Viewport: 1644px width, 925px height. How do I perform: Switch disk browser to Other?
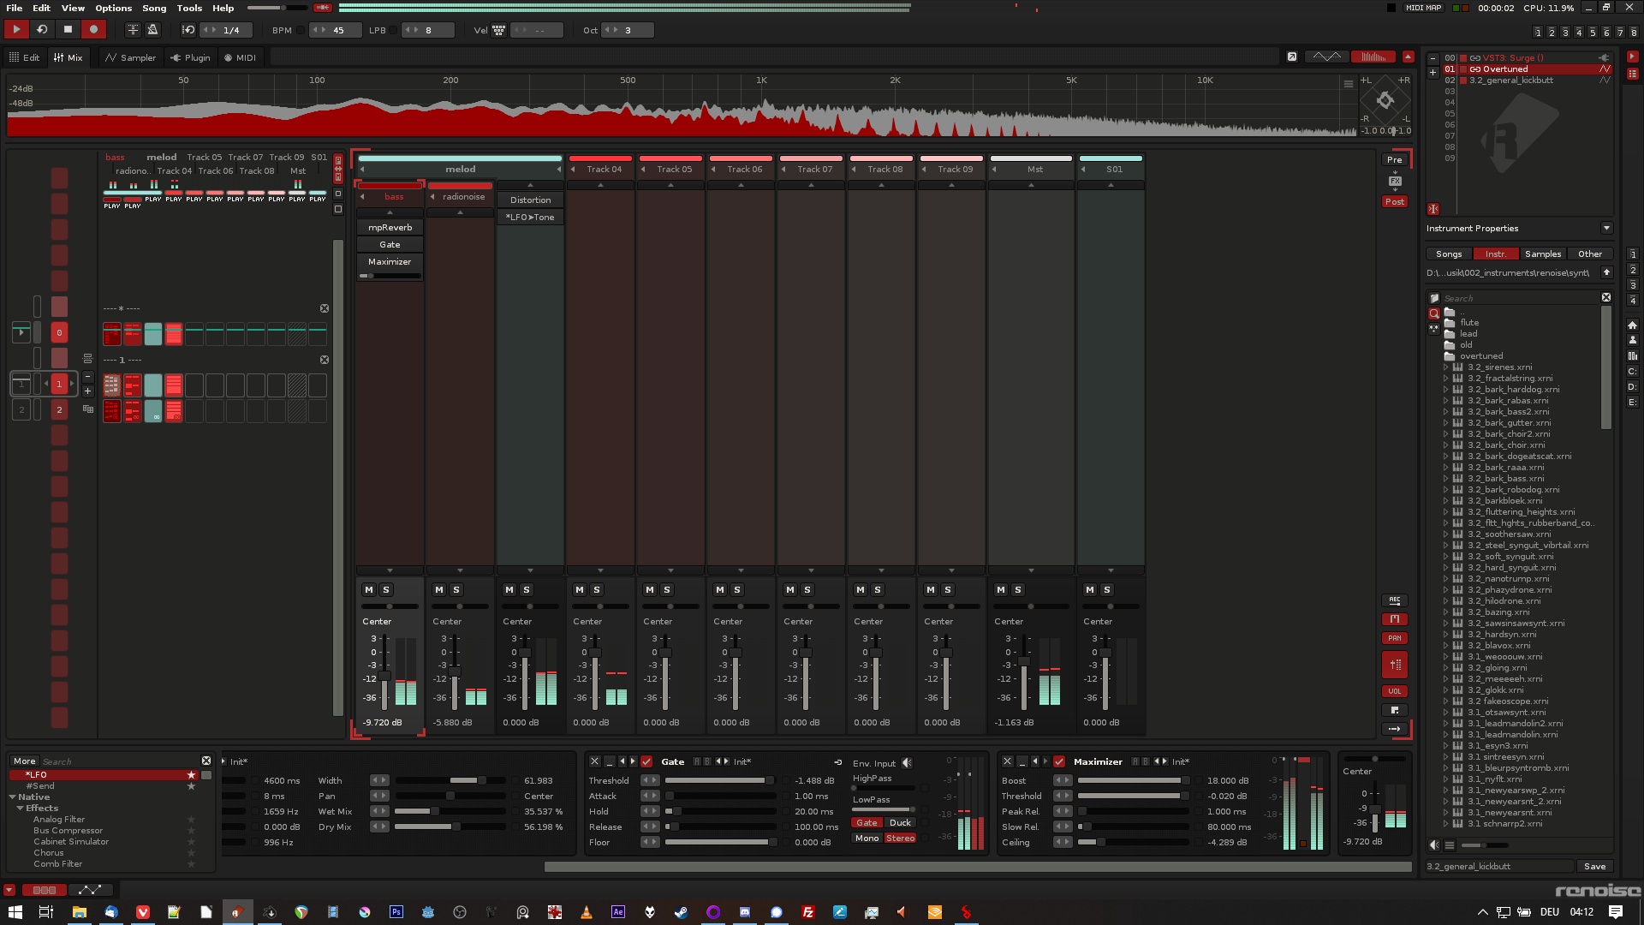point(1590,254)
